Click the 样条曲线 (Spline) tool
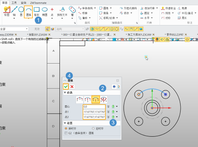Image resolution: width=198 pixels, height=147 pixels. pos(86,8)
